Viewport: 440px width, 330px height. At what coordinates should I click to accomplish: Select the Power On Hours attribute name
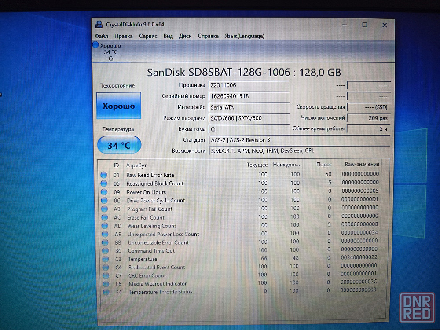146,192
